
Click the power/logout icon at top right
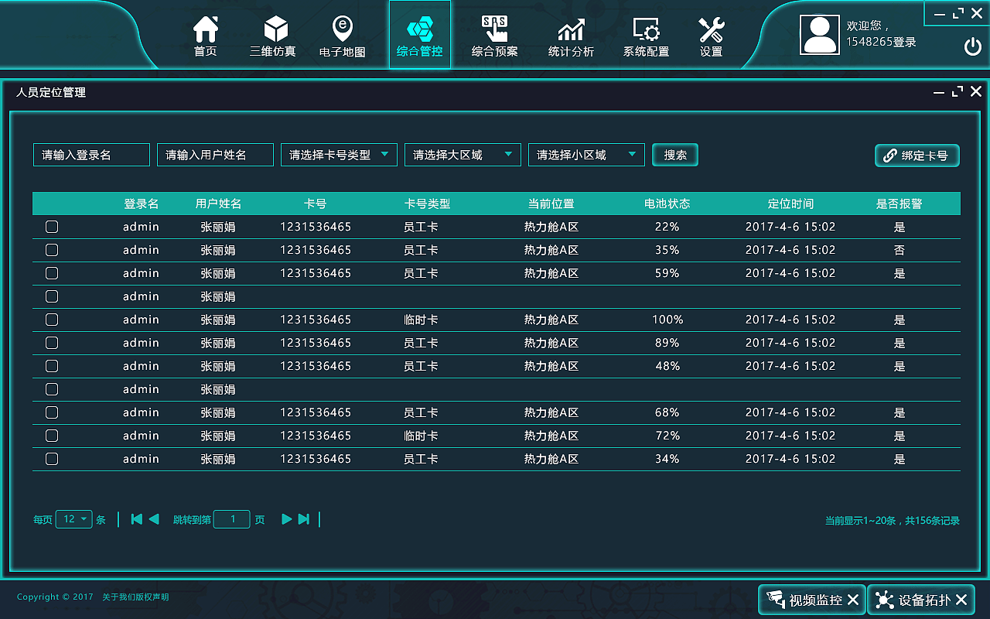tap(971, 45)
